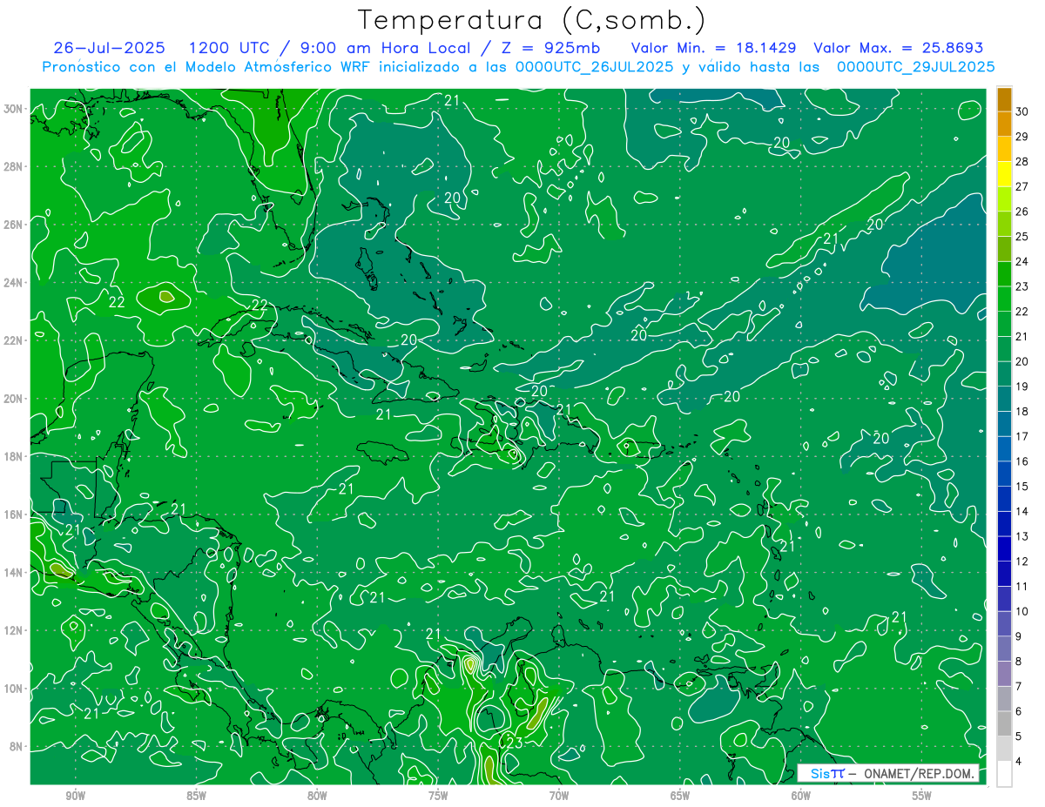Click 'Modelo Atmósferico WRF' in the subtitle
Image resolution: width=1045 pixels, height=807 pixels.
click(x=261, y=67)
